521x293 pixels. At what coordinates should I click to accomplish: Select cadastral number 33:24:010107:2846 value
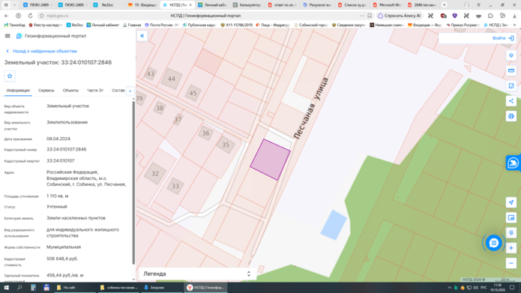(67, 149)
